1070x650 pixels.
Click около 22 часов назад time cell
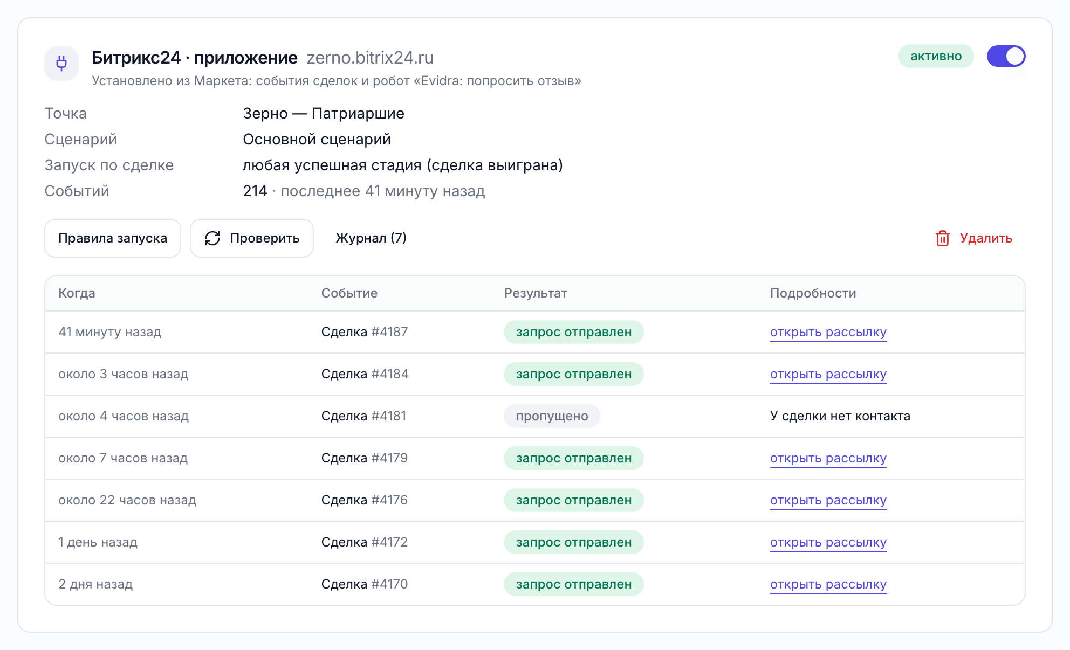pos(127,500)
